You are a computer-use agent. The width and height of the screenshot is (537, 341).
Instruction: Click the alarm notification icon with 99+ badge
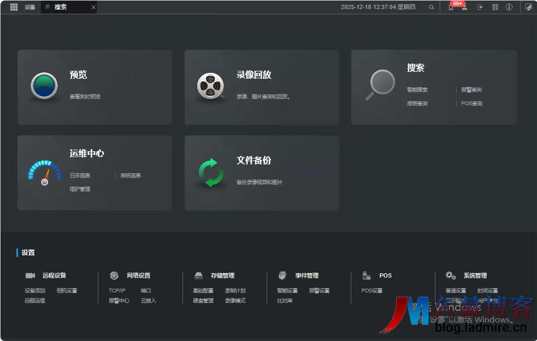coord(451,7)
